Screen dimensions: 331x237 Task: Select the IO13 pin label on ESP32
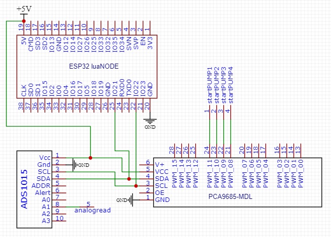52,44
